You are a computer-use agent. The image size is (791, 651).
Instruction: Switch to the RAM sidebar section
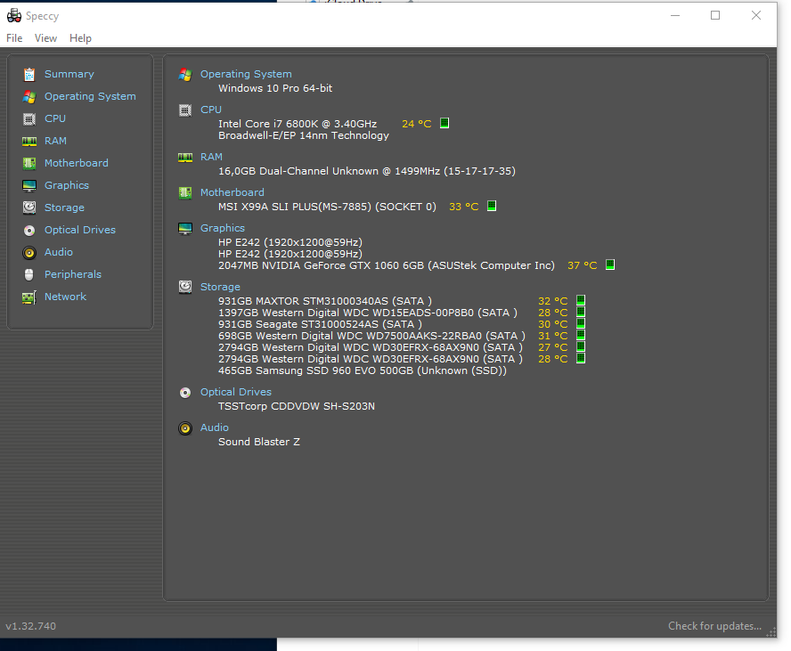pos(55,141)
